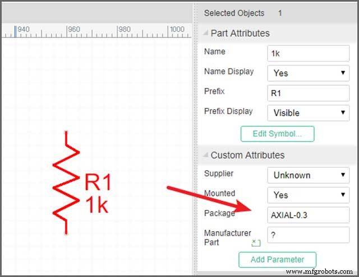This screenshot has height=277, width=359.
Task: Select the red resistor symbol on canvas
Action: click(x=66, y=182)
